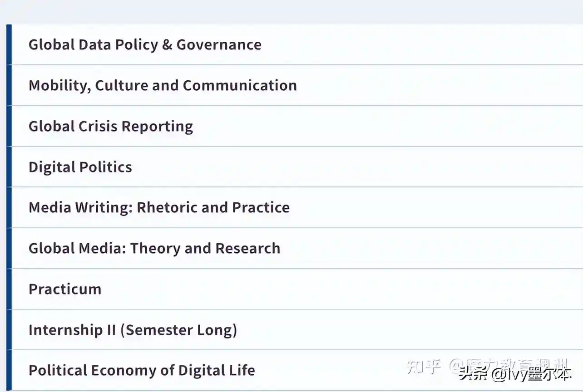Expand the Practicum course row
The image size is (583, 392).
coord(65,289)
